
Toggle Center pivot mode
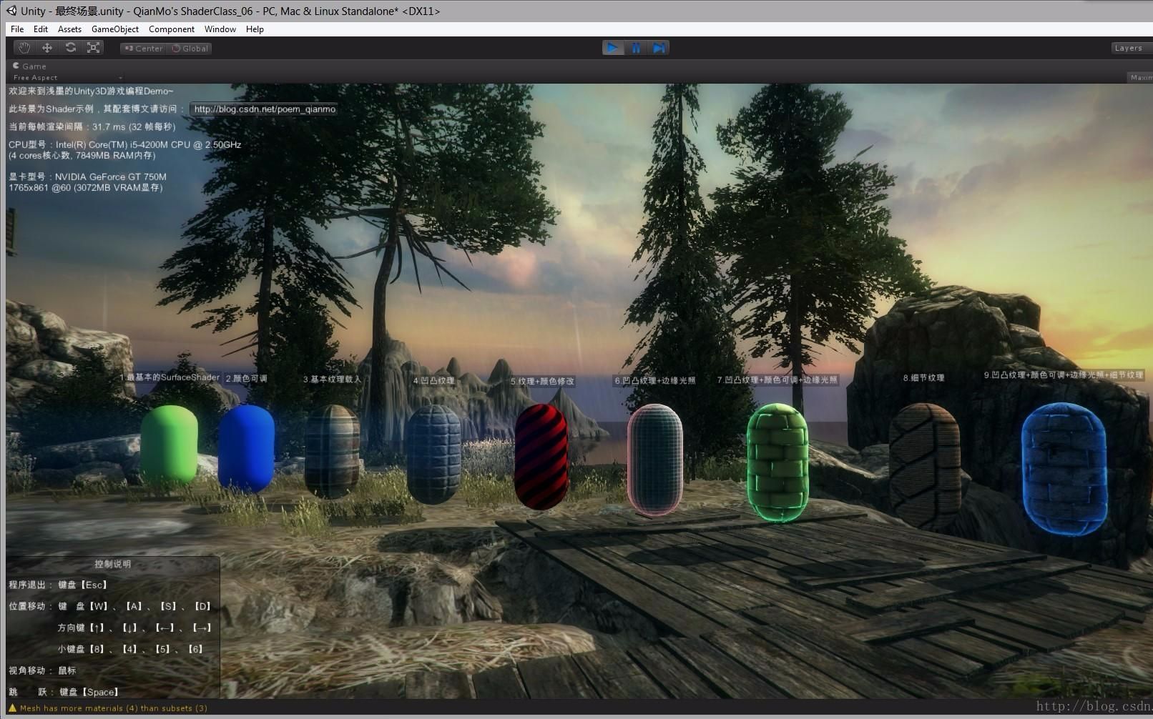142,48
